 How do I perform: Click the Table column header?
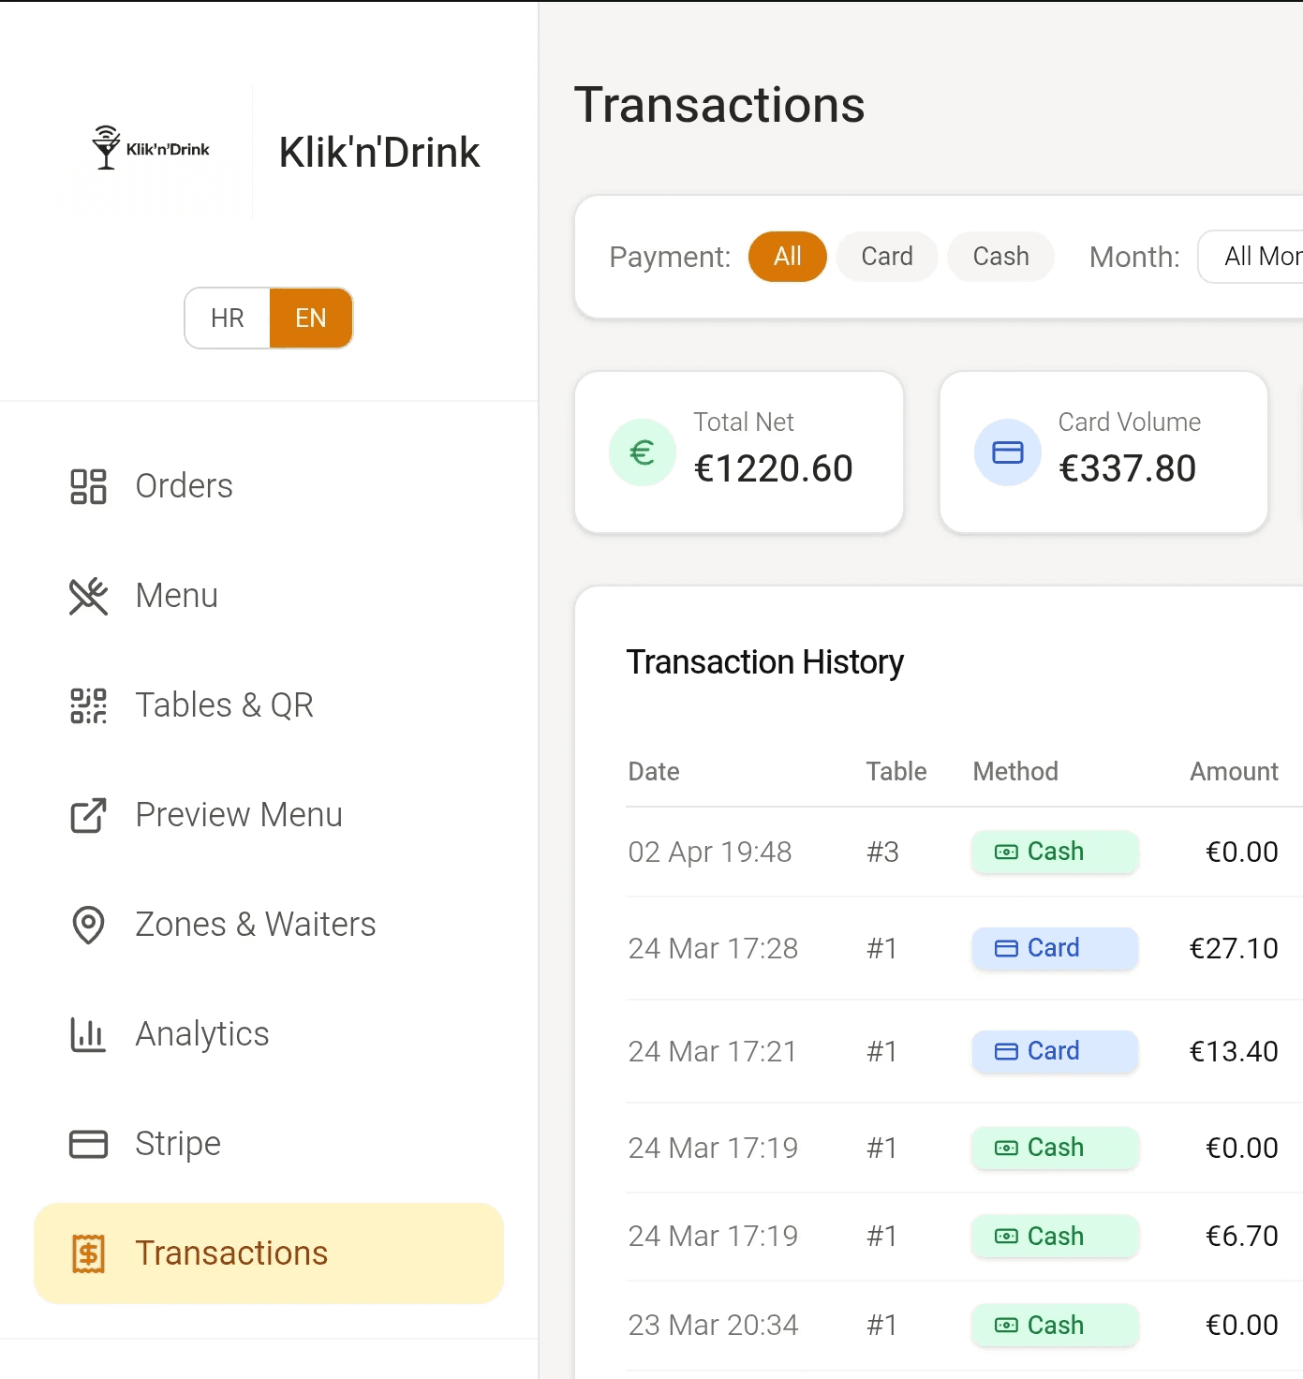896,772
